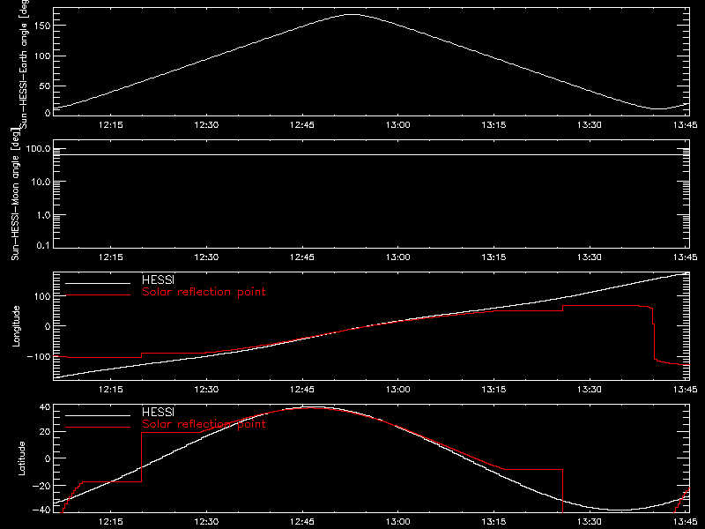Click the Sun-HESSI-Earth angle axis title
This screenshot has height=529, width=705.
tap(24, 63)
